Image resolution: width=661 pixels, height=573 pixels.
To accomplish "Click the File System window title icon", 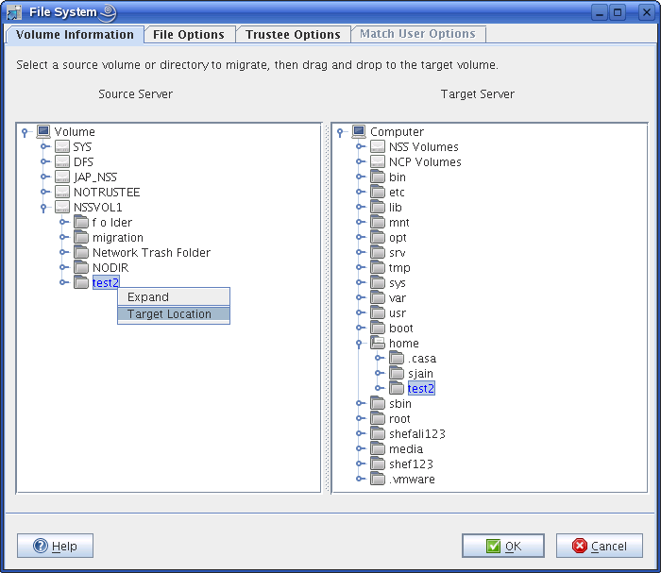I will click(x=14, y=13).
